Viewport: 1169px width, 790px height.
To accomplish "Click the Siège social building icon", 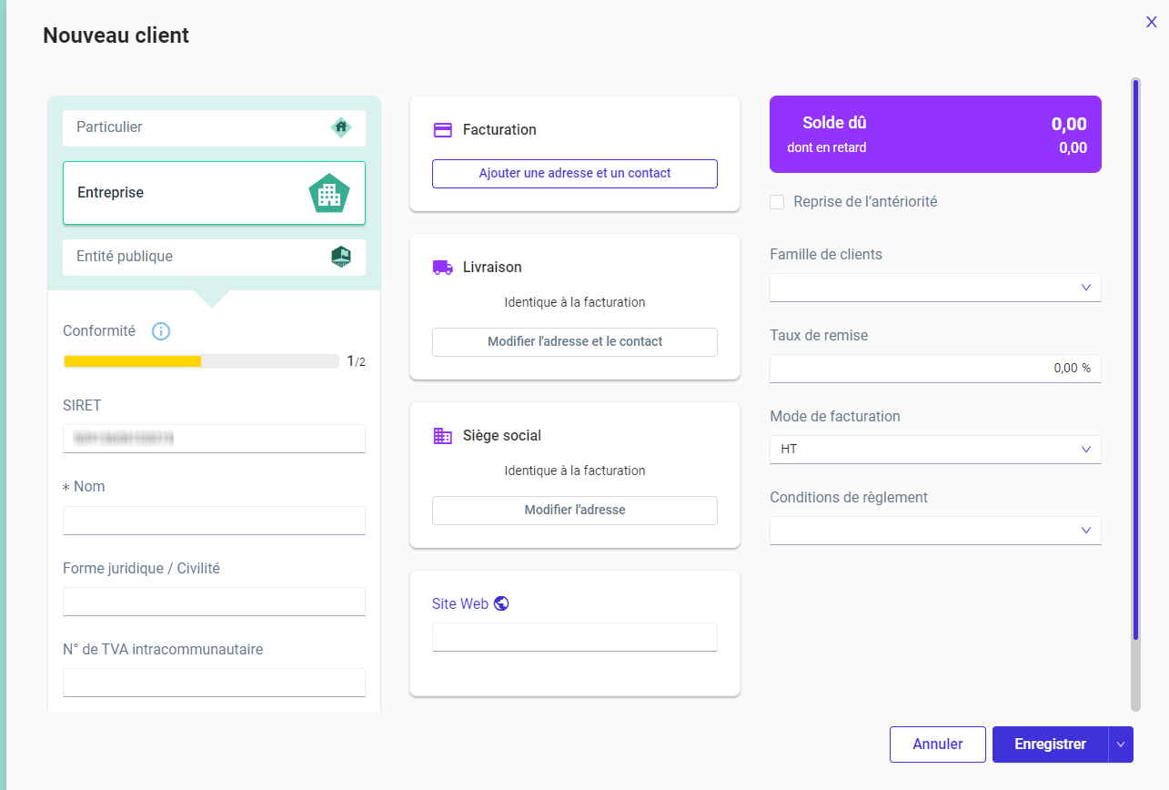I will 443,436.
